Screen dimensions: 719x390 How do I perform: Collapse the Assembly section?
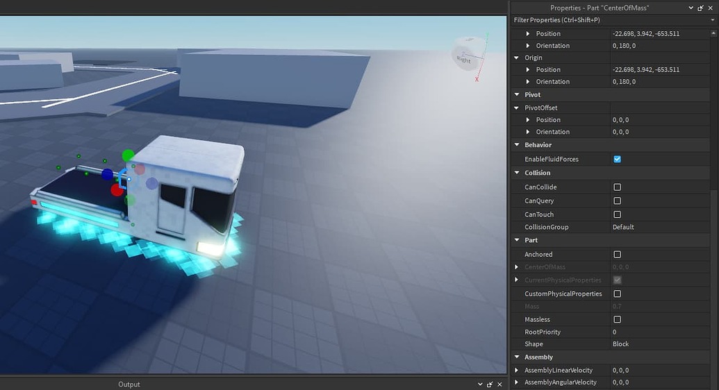tap(517, 357)
